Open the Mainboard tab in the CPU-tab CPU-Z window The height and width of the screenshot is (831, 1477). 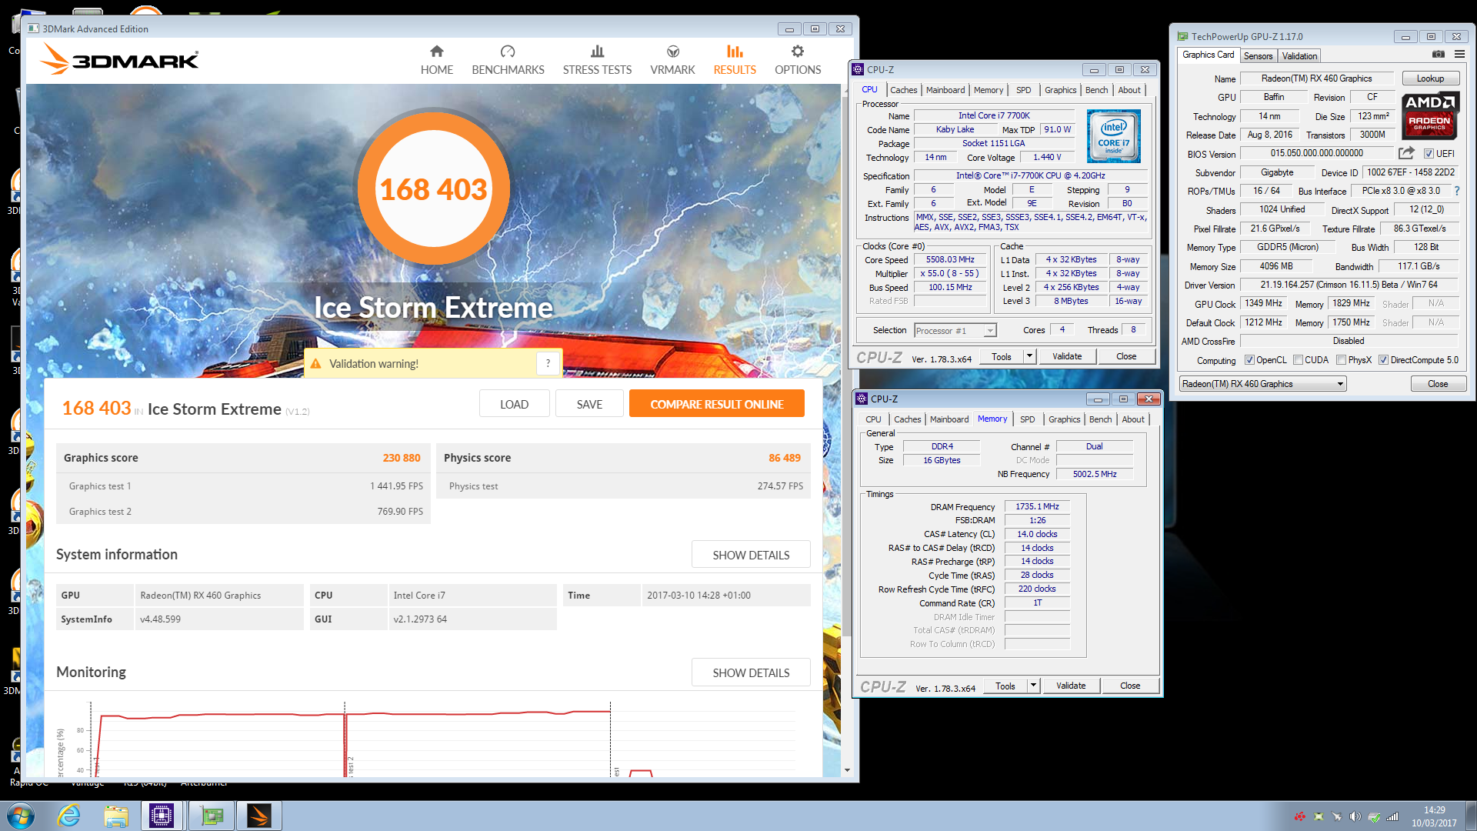(x=945, y=90)
